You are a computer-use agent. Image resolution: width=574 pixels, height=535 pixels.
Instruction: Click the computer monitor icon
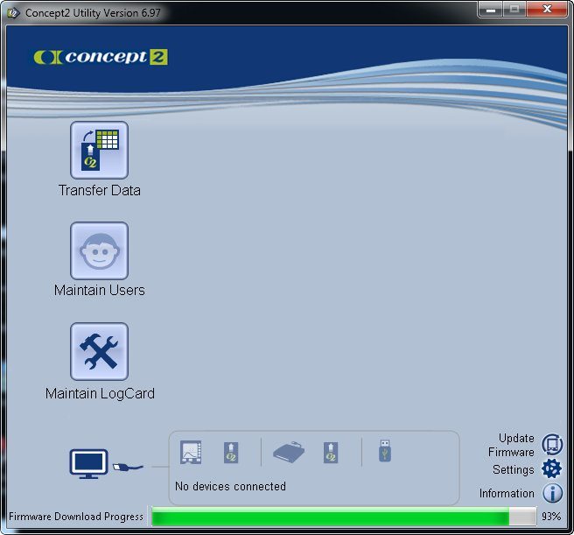click(88, 463)
